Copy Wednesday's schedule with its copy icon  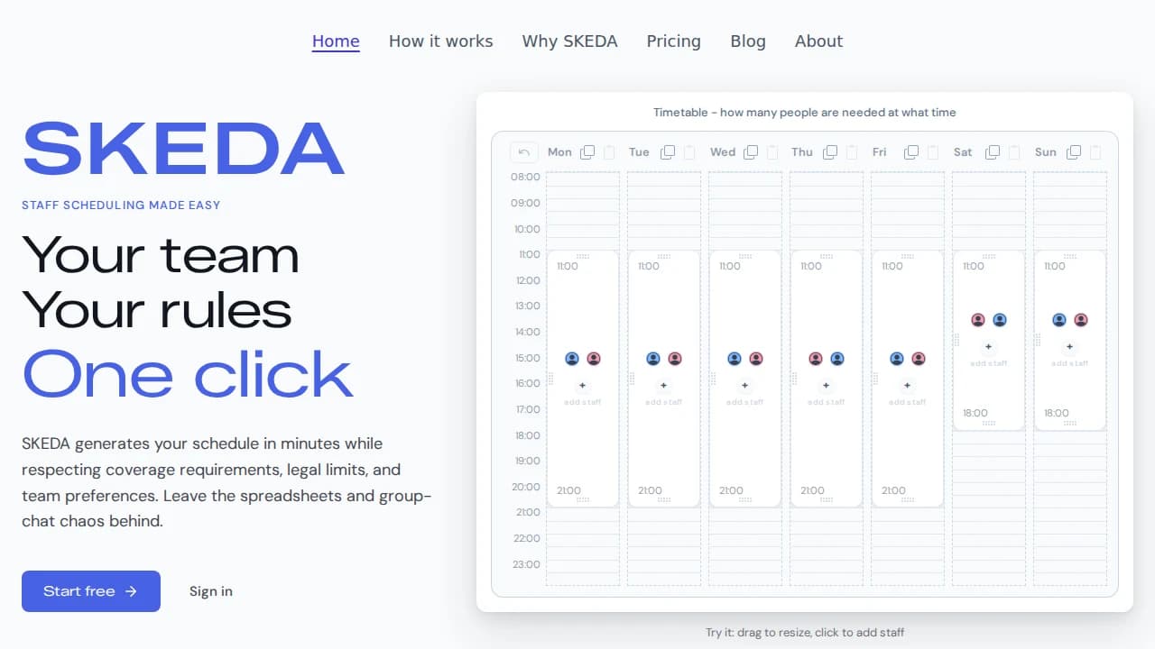tap(749, 151)
